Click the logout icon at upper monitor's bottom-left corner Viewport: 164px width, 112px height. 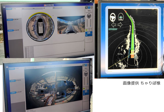click(8, 57)
